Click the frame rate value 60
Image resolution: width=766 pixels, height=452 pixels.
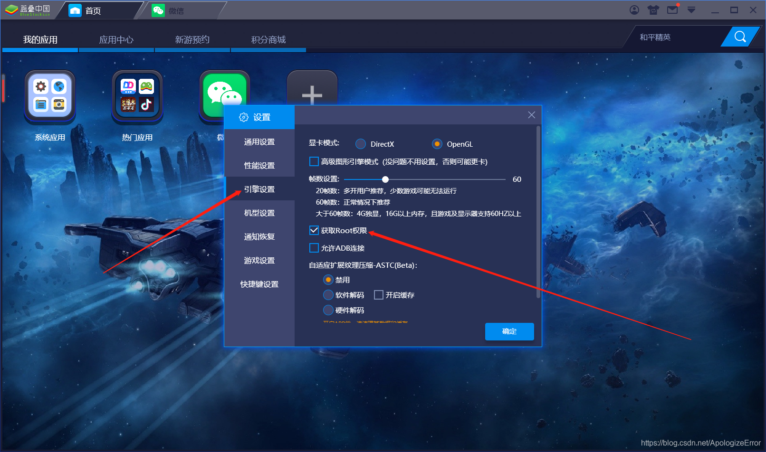tap(517, 179)
